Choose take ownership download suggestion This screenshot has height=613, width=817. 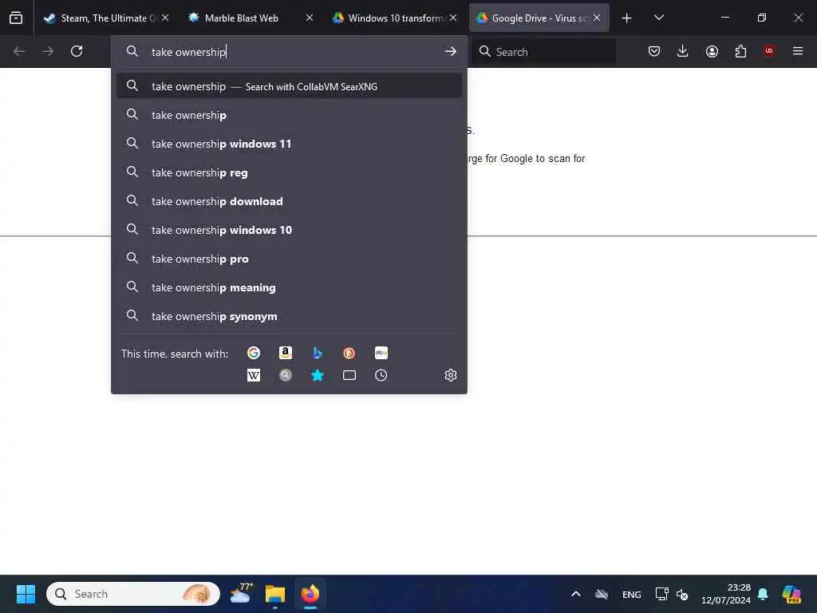289,200
